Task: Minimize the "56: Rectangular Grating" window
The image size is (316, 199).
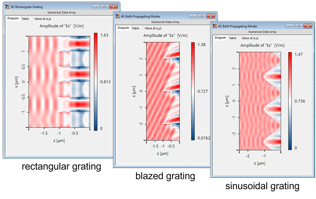Action: [96, 6]
